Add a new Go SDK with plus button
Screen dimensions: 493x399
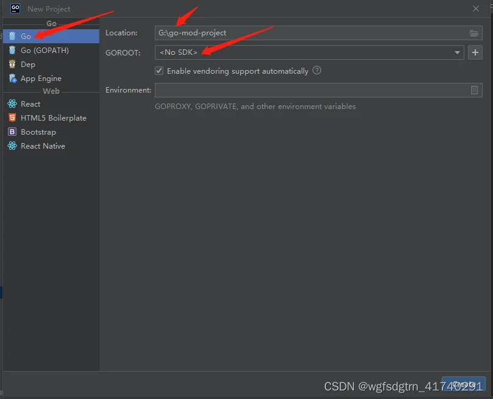(x=475, y=52)
